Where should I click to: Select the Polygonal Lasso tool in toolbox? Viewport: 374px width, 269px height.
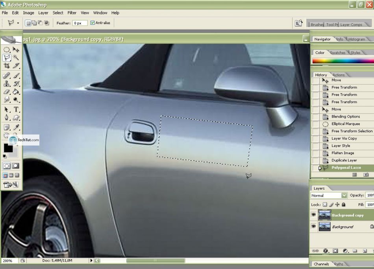coord(6,57)
